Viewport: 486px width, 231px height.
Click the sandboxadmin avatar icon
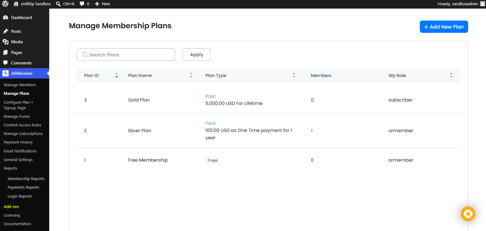(x=482, y=4)
